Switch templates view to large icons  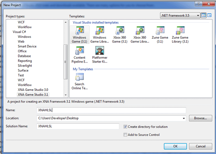coord(203,15)
